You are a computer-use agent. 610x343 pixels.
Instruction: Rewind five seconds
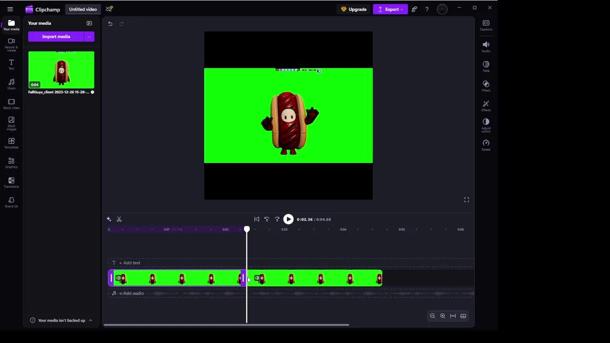266,219
